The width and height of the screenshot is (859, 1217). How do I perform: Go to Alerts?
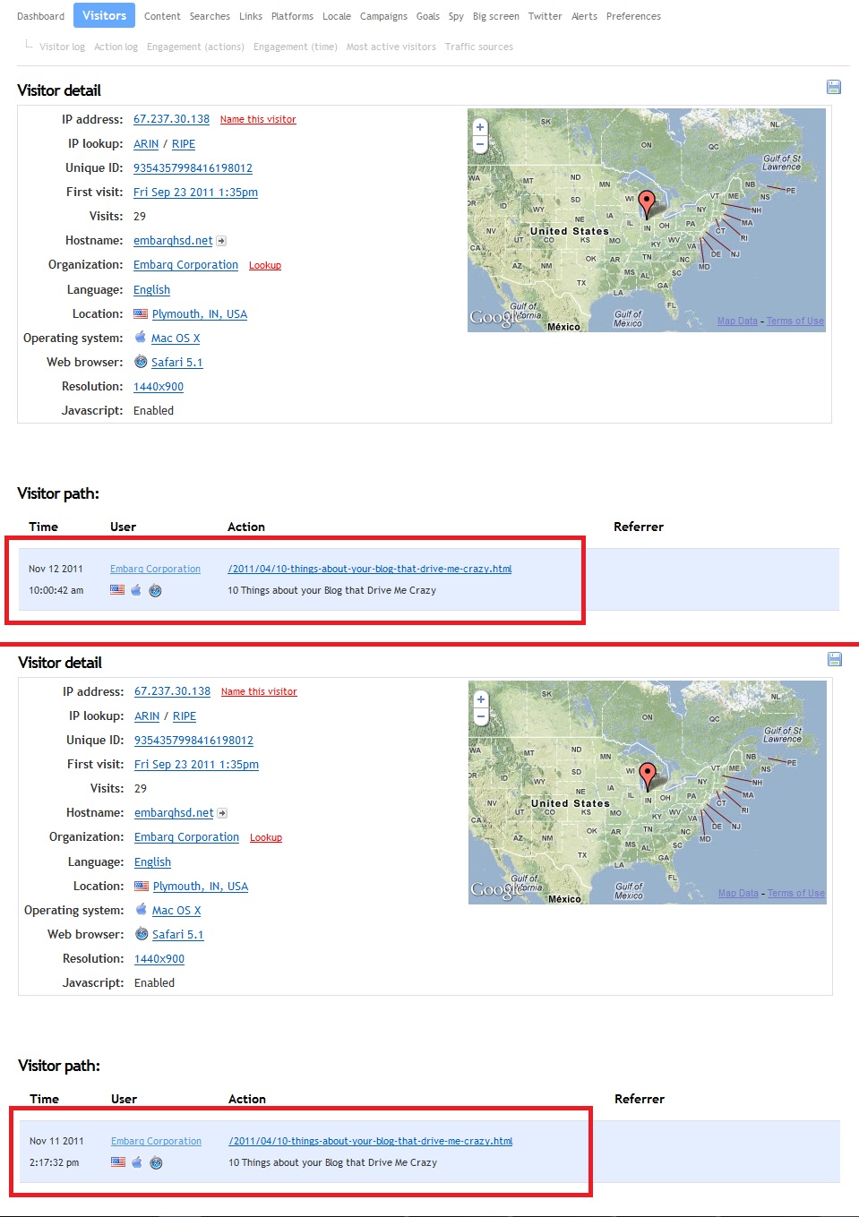[584, 16]
